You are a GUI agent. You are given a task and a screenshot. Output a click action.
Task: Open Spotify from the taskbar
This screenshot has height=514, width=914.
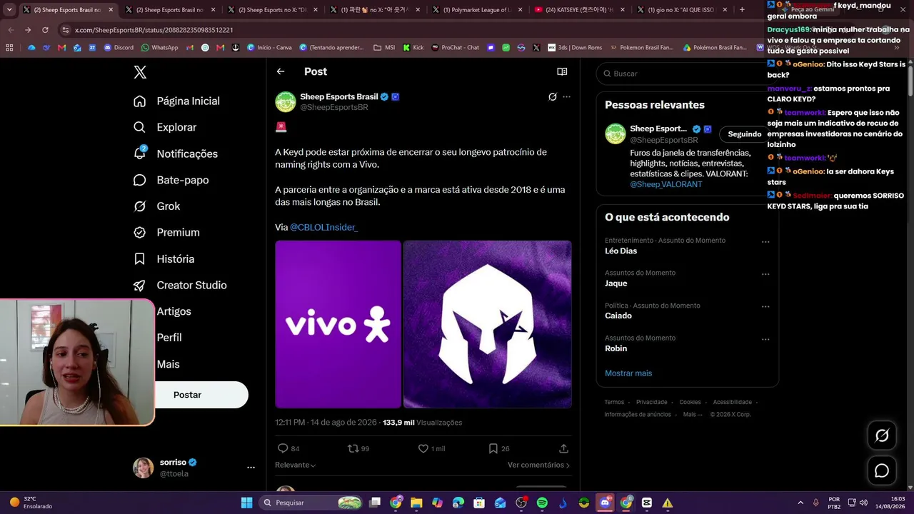point(542,503)
